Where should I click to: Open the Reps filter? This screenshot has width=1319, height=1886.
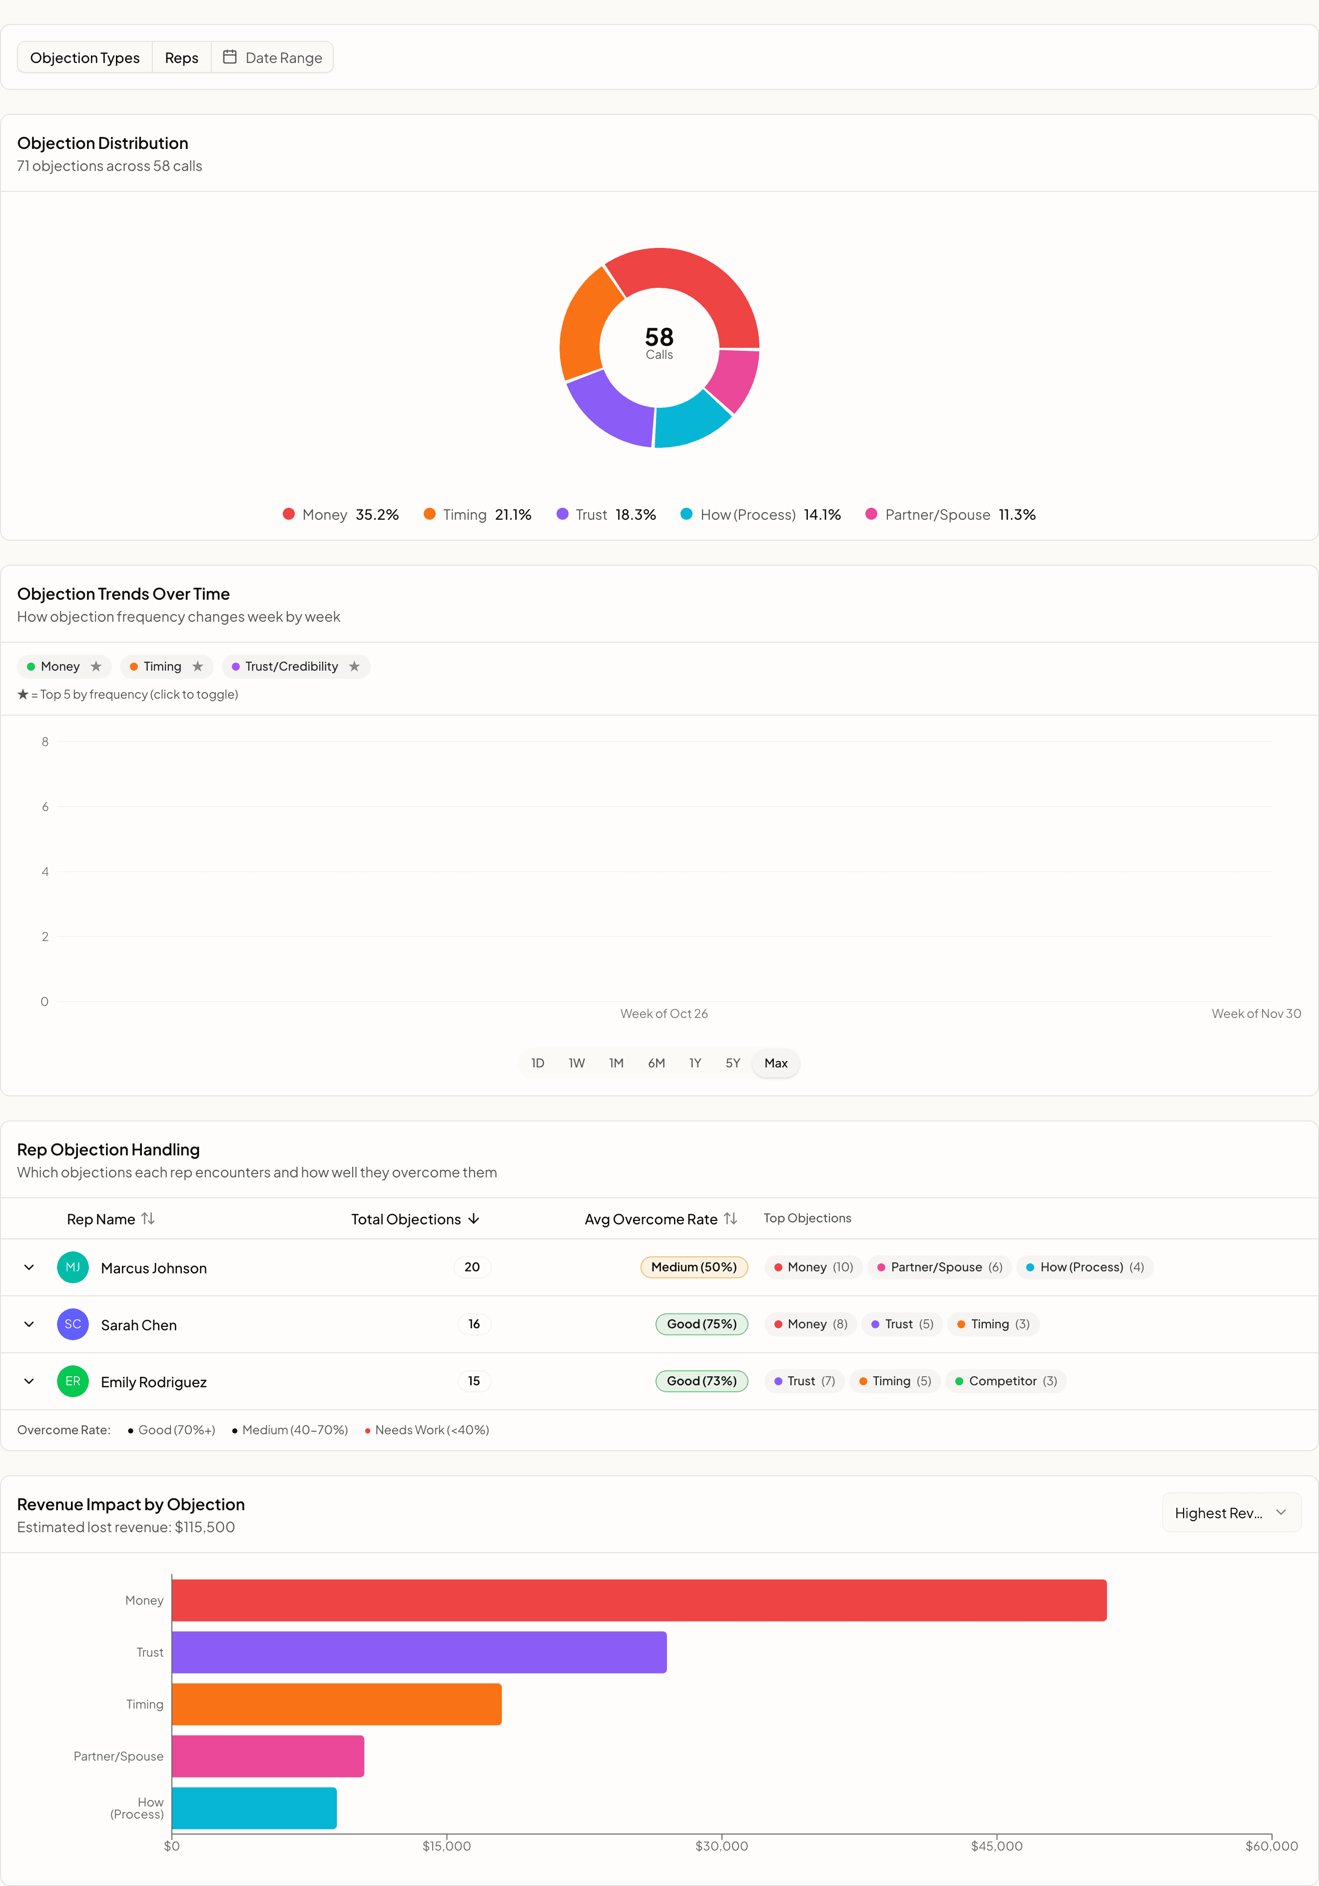tap(181, 57)
